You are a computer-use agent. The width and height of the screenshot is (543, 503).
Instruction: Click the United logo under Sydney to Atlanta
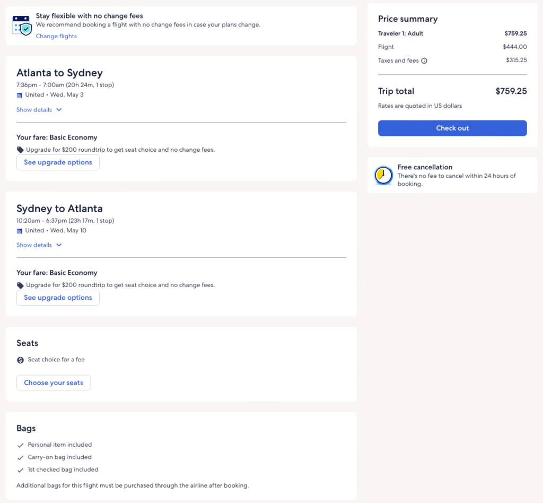(20, 231)
